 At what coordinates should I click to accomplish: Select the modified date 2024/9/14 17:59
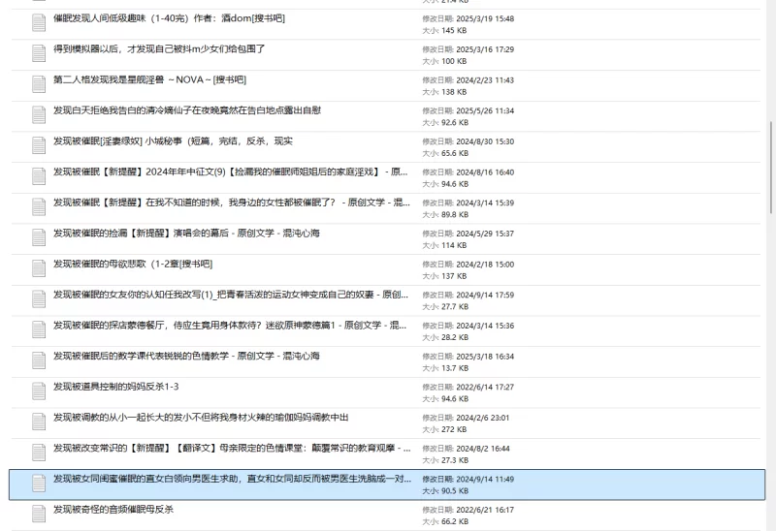pyautogui.click(x=469, y=295)
